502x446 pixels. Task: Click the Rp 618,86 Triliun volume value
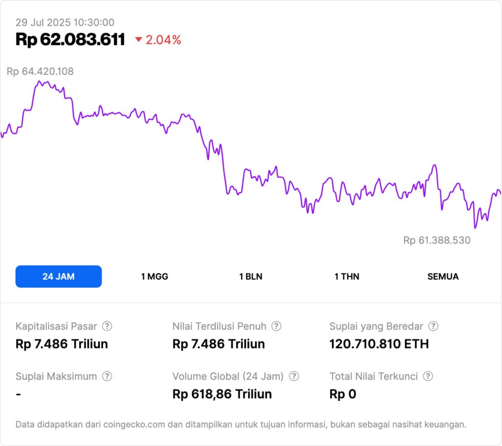[222, 394]
